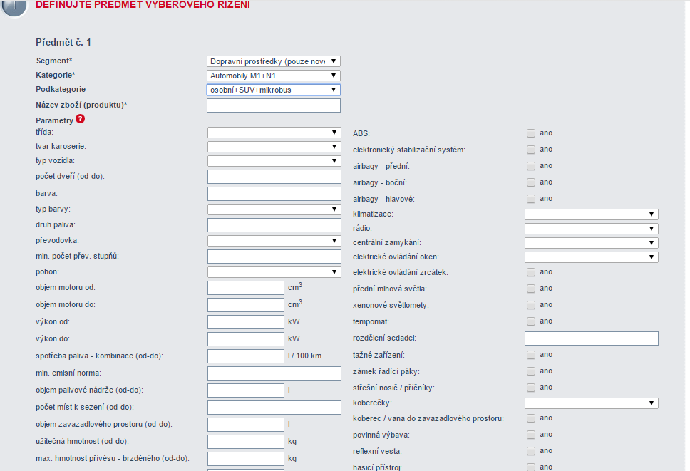Click the počet dveří (od-do) field
690x471 pixels.
(274, 177)
